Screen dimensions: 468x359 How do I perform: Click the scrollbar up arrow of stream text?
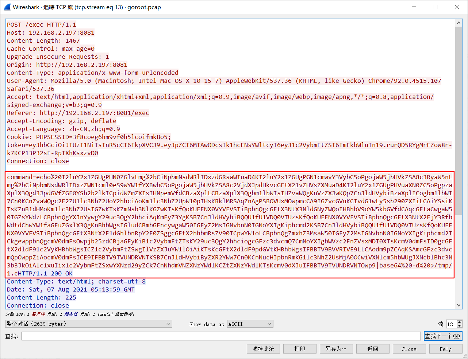[459, 23]
